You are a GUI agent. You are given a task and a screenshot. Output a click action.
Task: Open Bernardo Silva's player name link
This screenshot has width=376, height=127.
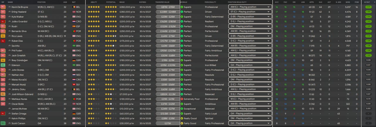pyautogui.click(x=19, y=31)
